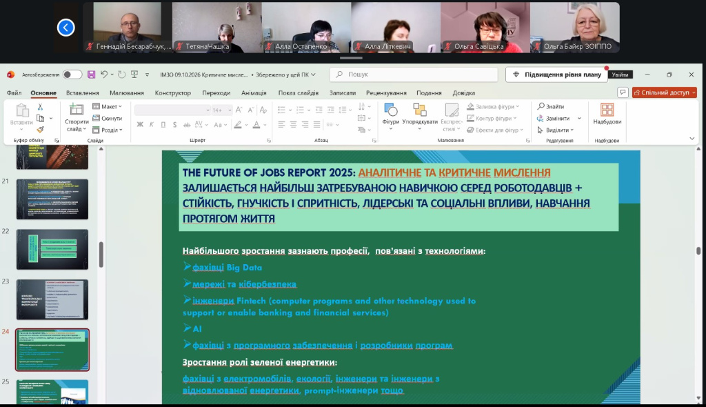
Task: Increase font size with larger A icon
Action: click(239, 110)
